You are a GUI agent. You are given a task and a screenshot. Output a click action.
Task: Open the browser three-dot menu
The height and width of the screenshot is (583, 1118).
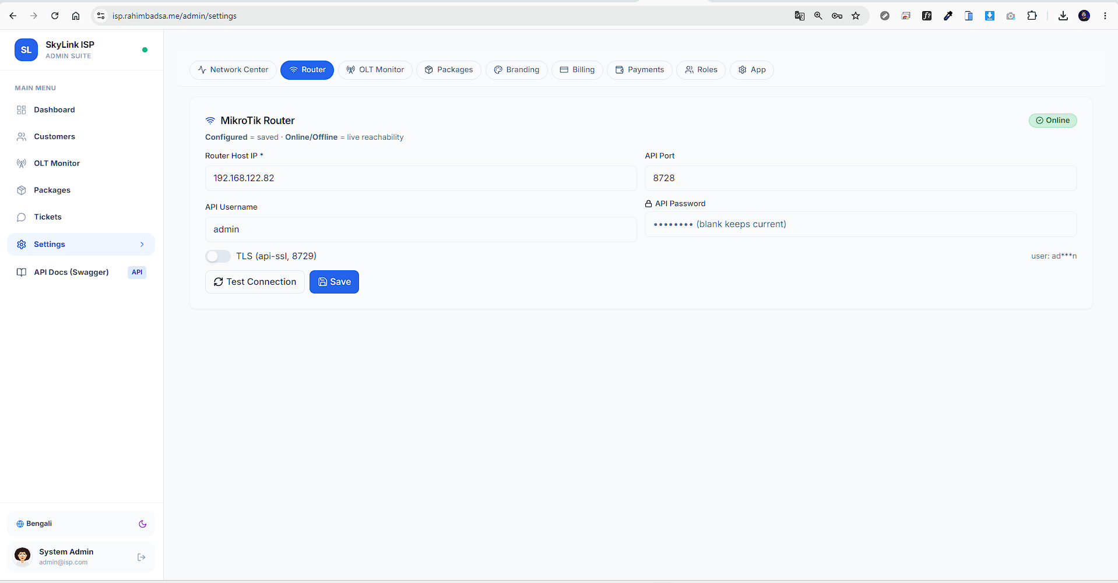click(1105, 16)
